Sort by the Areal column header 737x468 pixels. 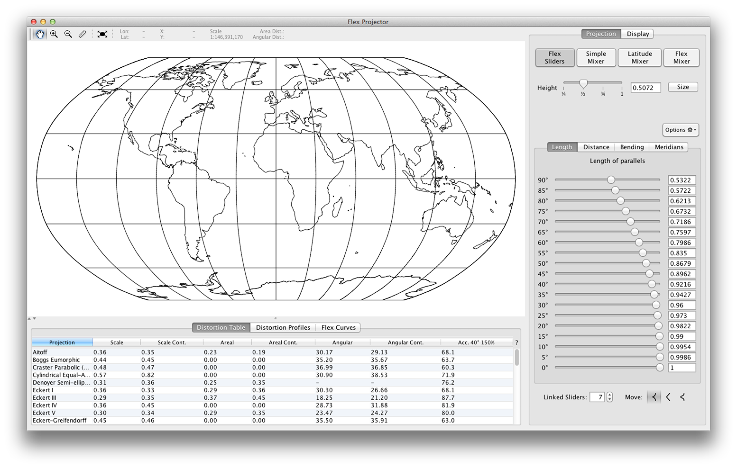coord(227,342)
